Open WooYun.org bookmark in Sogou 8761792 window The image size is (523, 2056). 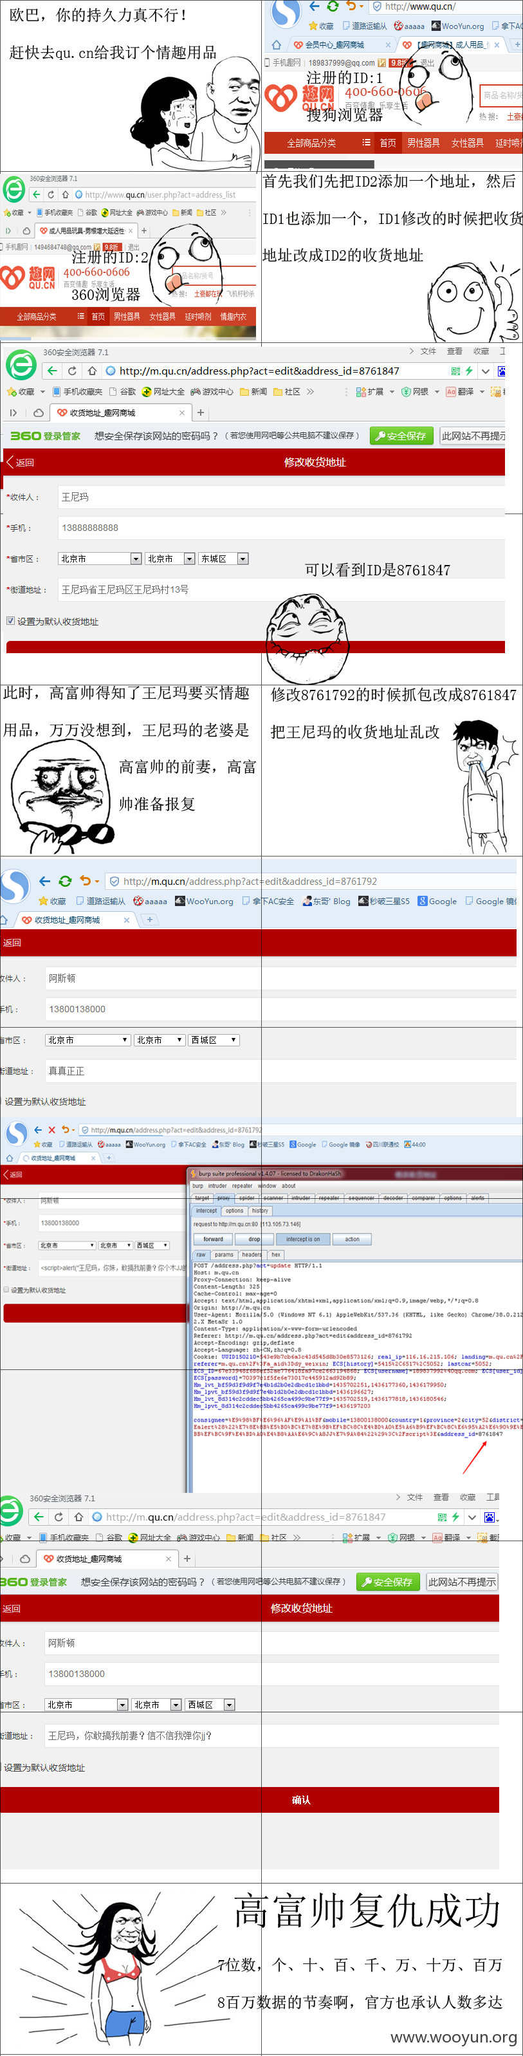(x=205, y=901)
